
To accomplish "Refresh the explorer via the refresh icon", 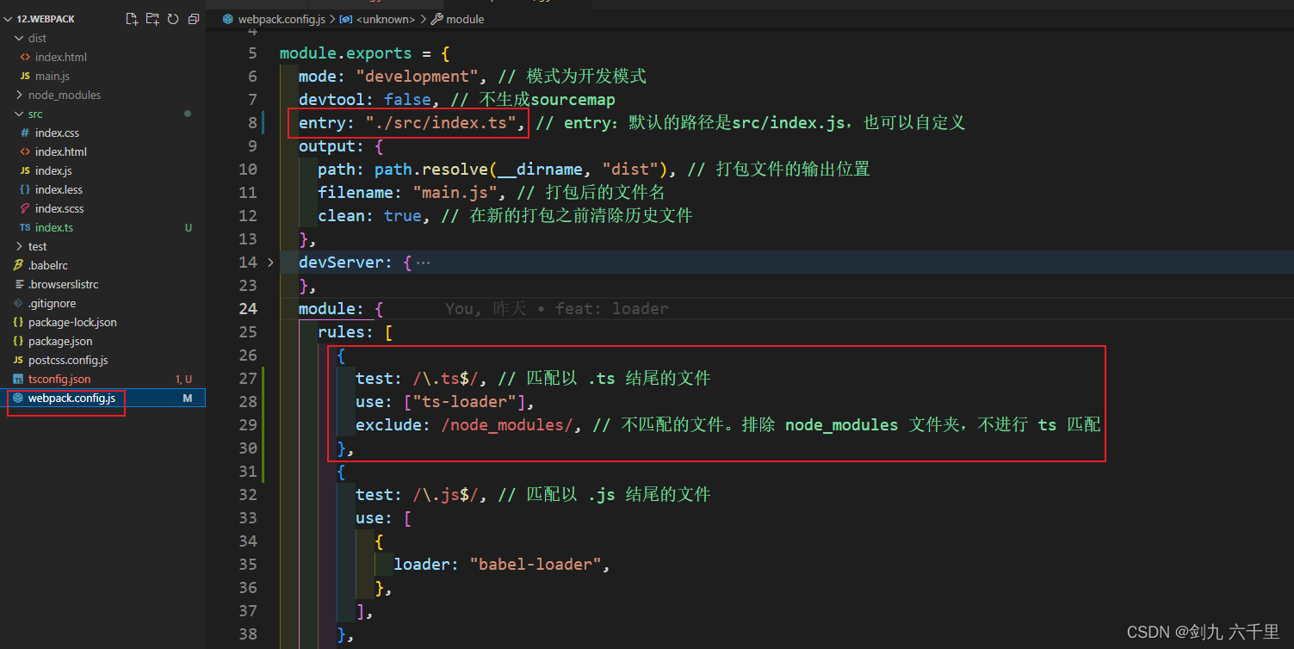I will (173, 19).
